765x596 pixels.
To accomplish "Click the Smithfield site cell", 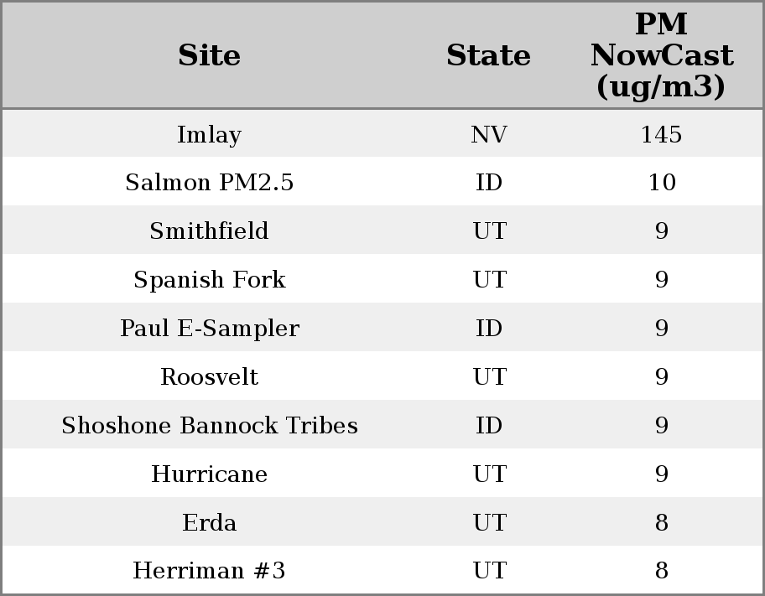I will (210, 231).
